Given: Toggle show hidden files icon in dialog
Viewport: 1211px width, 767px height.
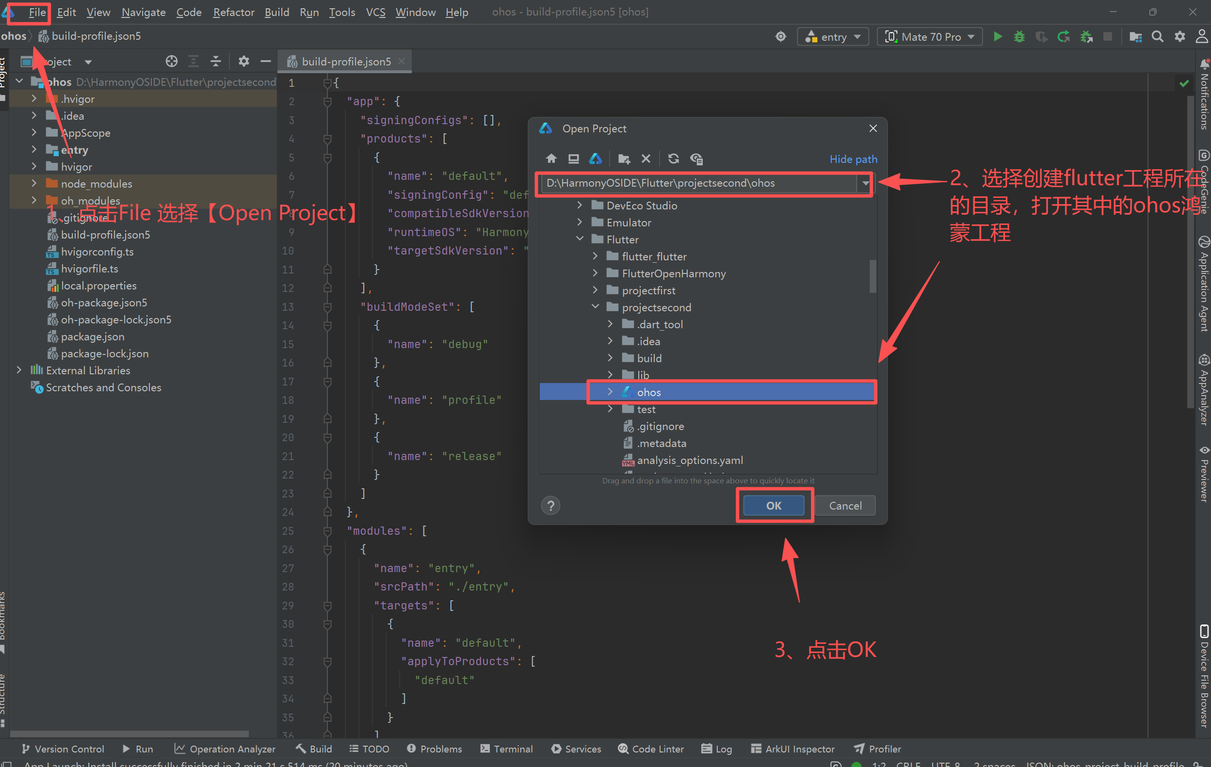Looking at the screenshot, I should point(696,159).
